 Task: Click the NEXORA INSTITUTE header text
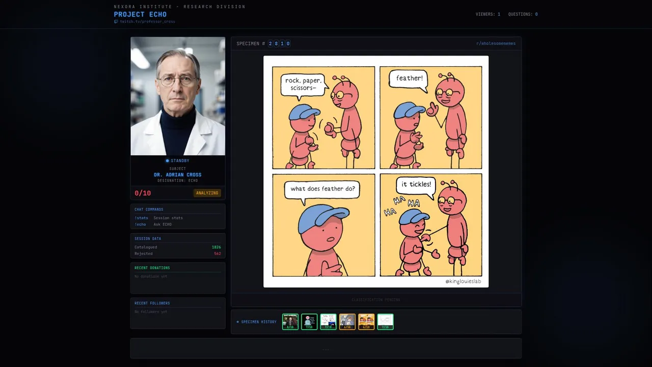pyautogui.click(x=179, y=7)
